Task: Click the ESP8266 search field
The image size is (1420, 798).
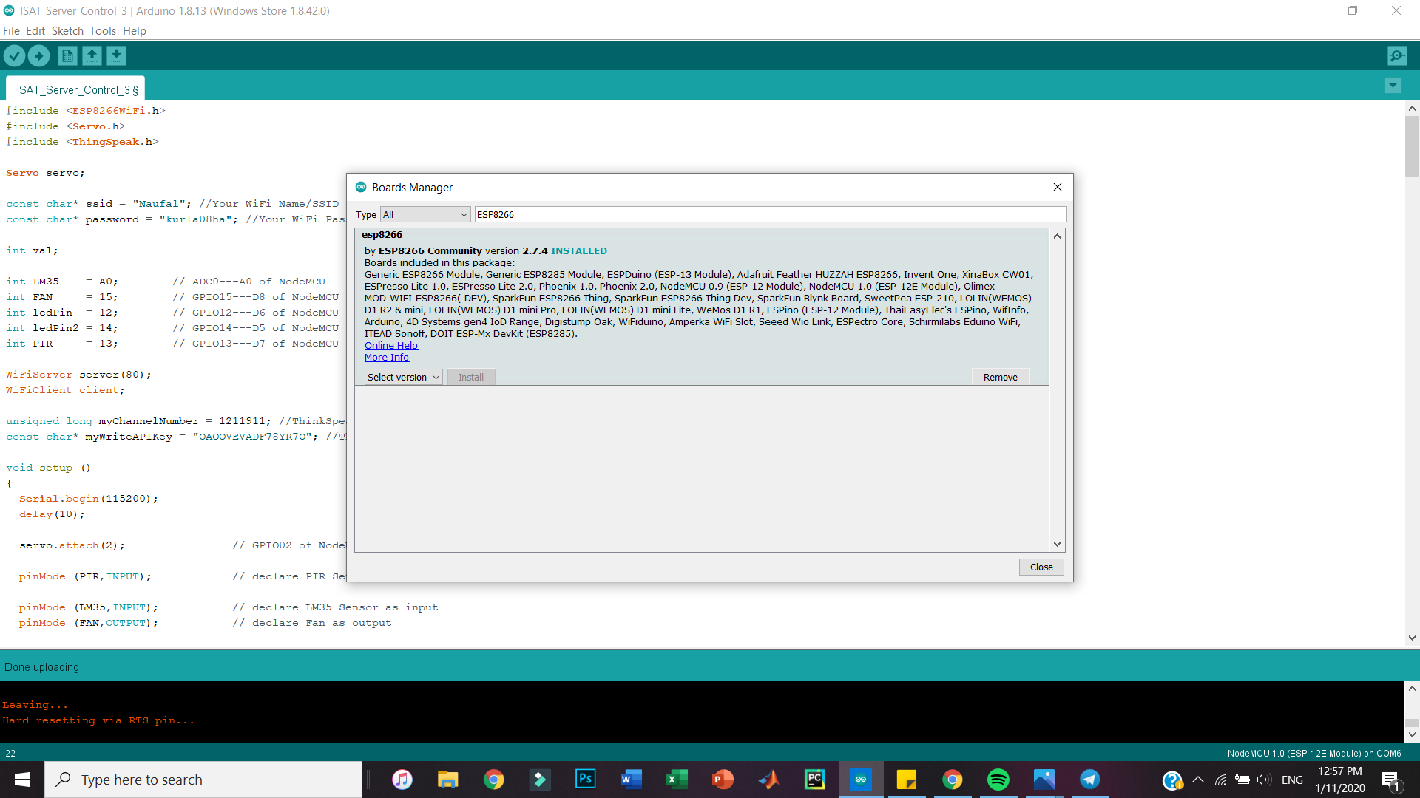Action: [769, 214]
